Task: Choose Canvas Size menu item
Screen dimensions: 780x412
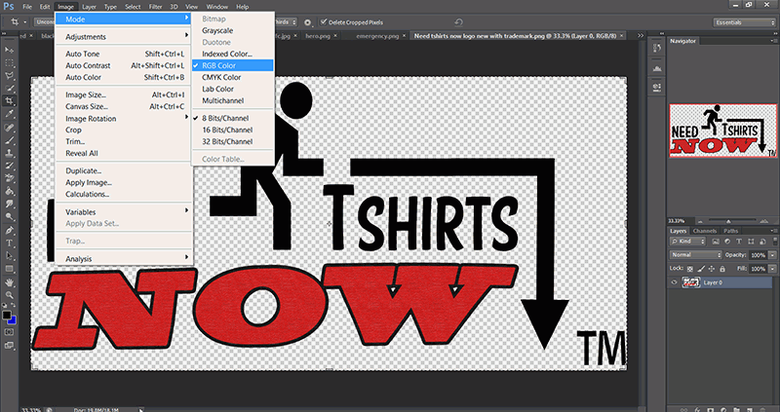Action: 87,106
